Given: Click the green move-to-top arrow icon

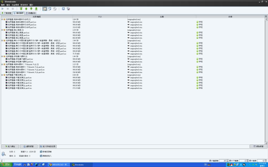Looking at the screenshot, I should pos(21,9).
